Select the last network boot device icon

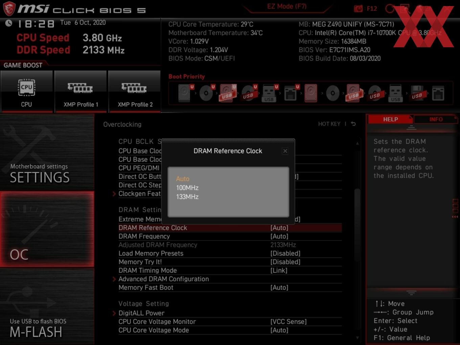point(438,93)
